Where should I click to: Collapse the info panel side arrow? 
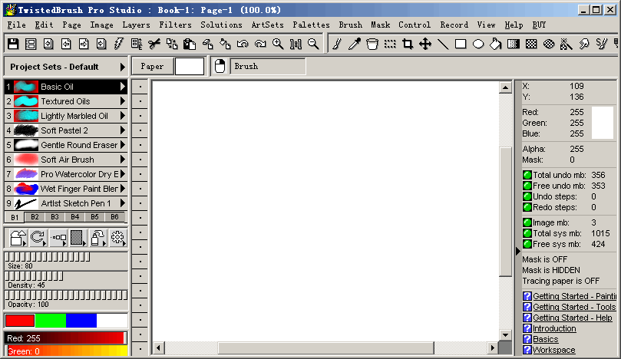[x=517, y=251]
